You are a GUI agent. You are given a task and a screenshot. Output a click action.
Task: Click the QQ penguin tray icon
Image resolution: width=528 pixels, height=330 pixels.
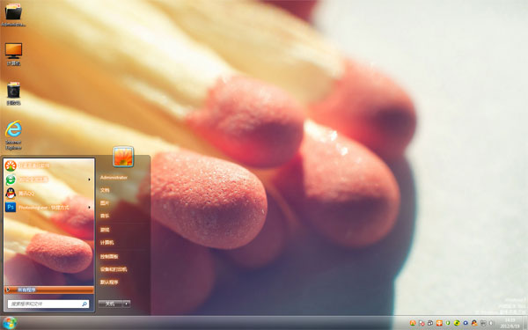(474, 323)
